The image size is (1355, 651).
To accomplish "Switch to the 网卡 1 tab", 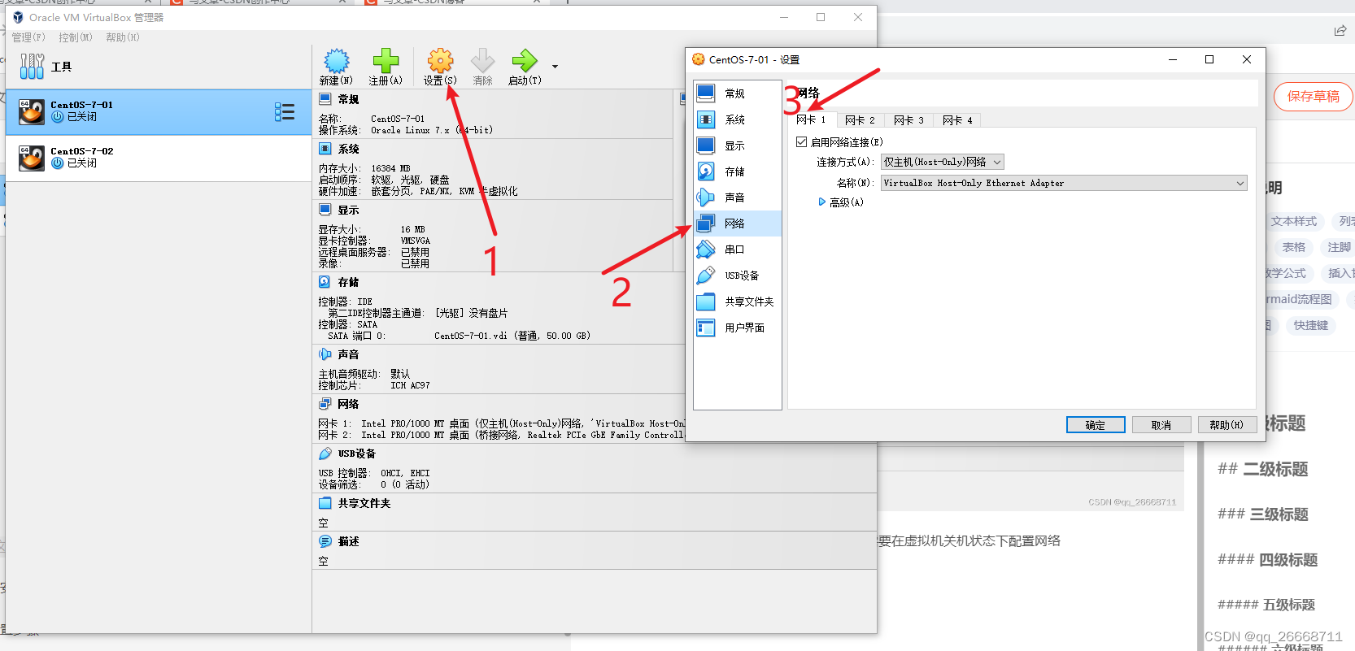I will [x=811, y=119].
